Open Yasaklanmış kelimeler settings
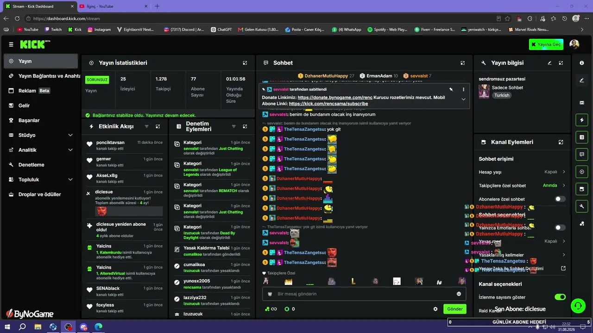Viewport: 593px width, 333px height. click(x=522, y=255)
